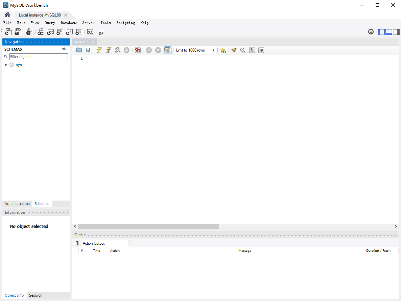401x301 pixels.
Task: Commit the current transaction
Action: pyautogui.click(x=149, y=50)
